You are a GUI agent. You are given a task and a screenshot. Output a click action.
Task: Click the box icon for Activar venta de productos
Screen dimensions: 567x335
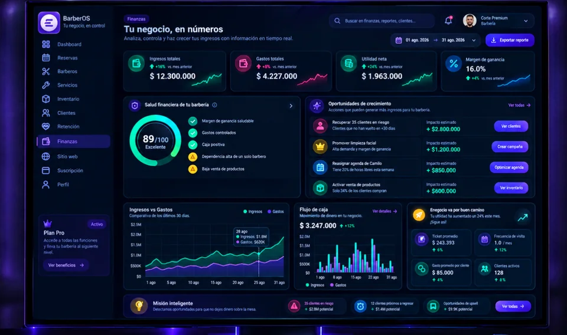tap(320, 188)
